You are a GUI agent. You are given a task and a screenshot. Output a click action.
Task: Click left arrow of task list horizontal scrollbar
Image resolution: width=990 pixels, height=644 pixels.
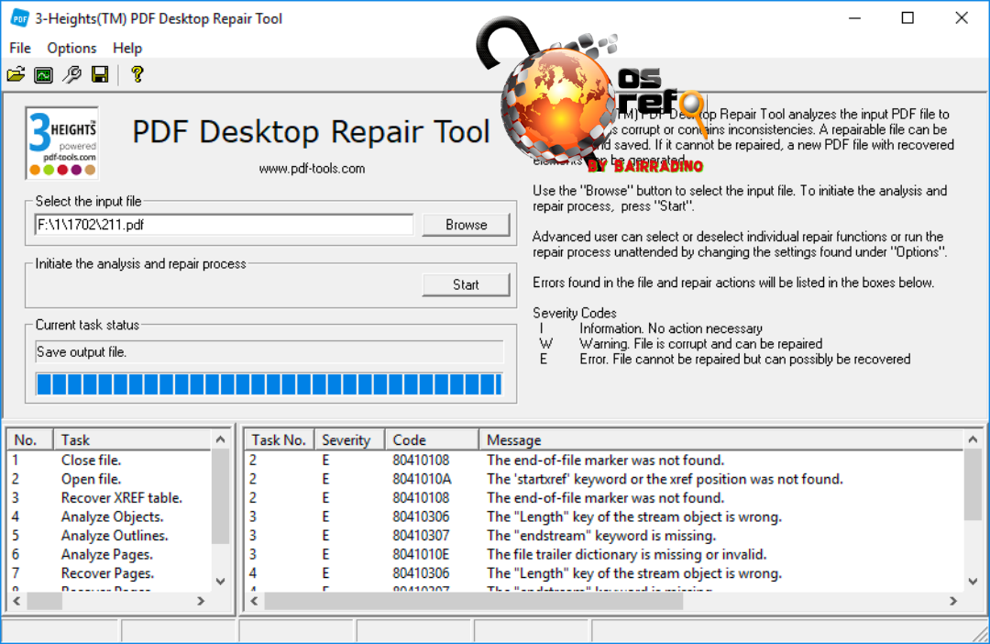click(x=17, y=601)
